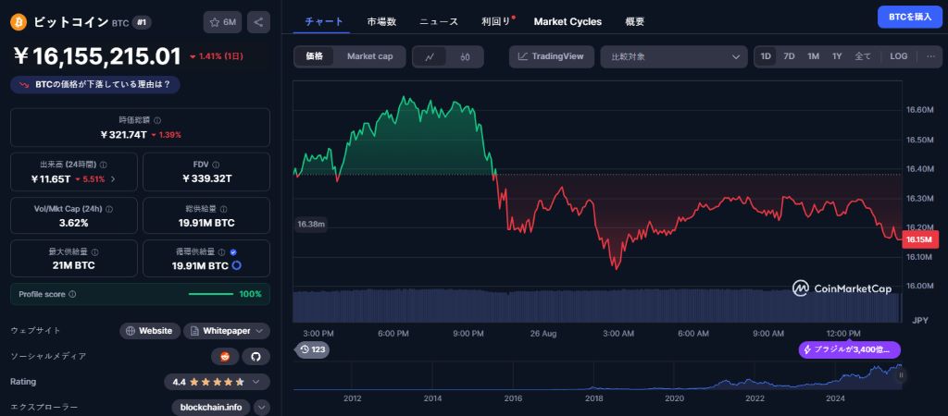Visit the Bitcoin Website link
This screenshot has height=416, width=948.
(150, 331)
